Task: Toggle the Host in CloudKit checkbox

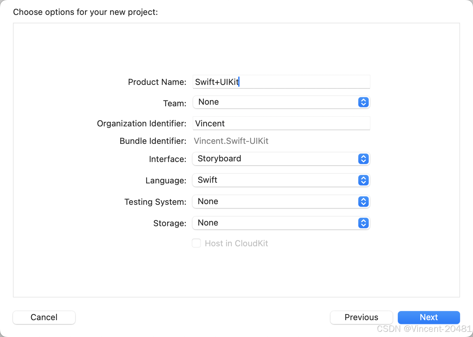Action: point(196,243)
